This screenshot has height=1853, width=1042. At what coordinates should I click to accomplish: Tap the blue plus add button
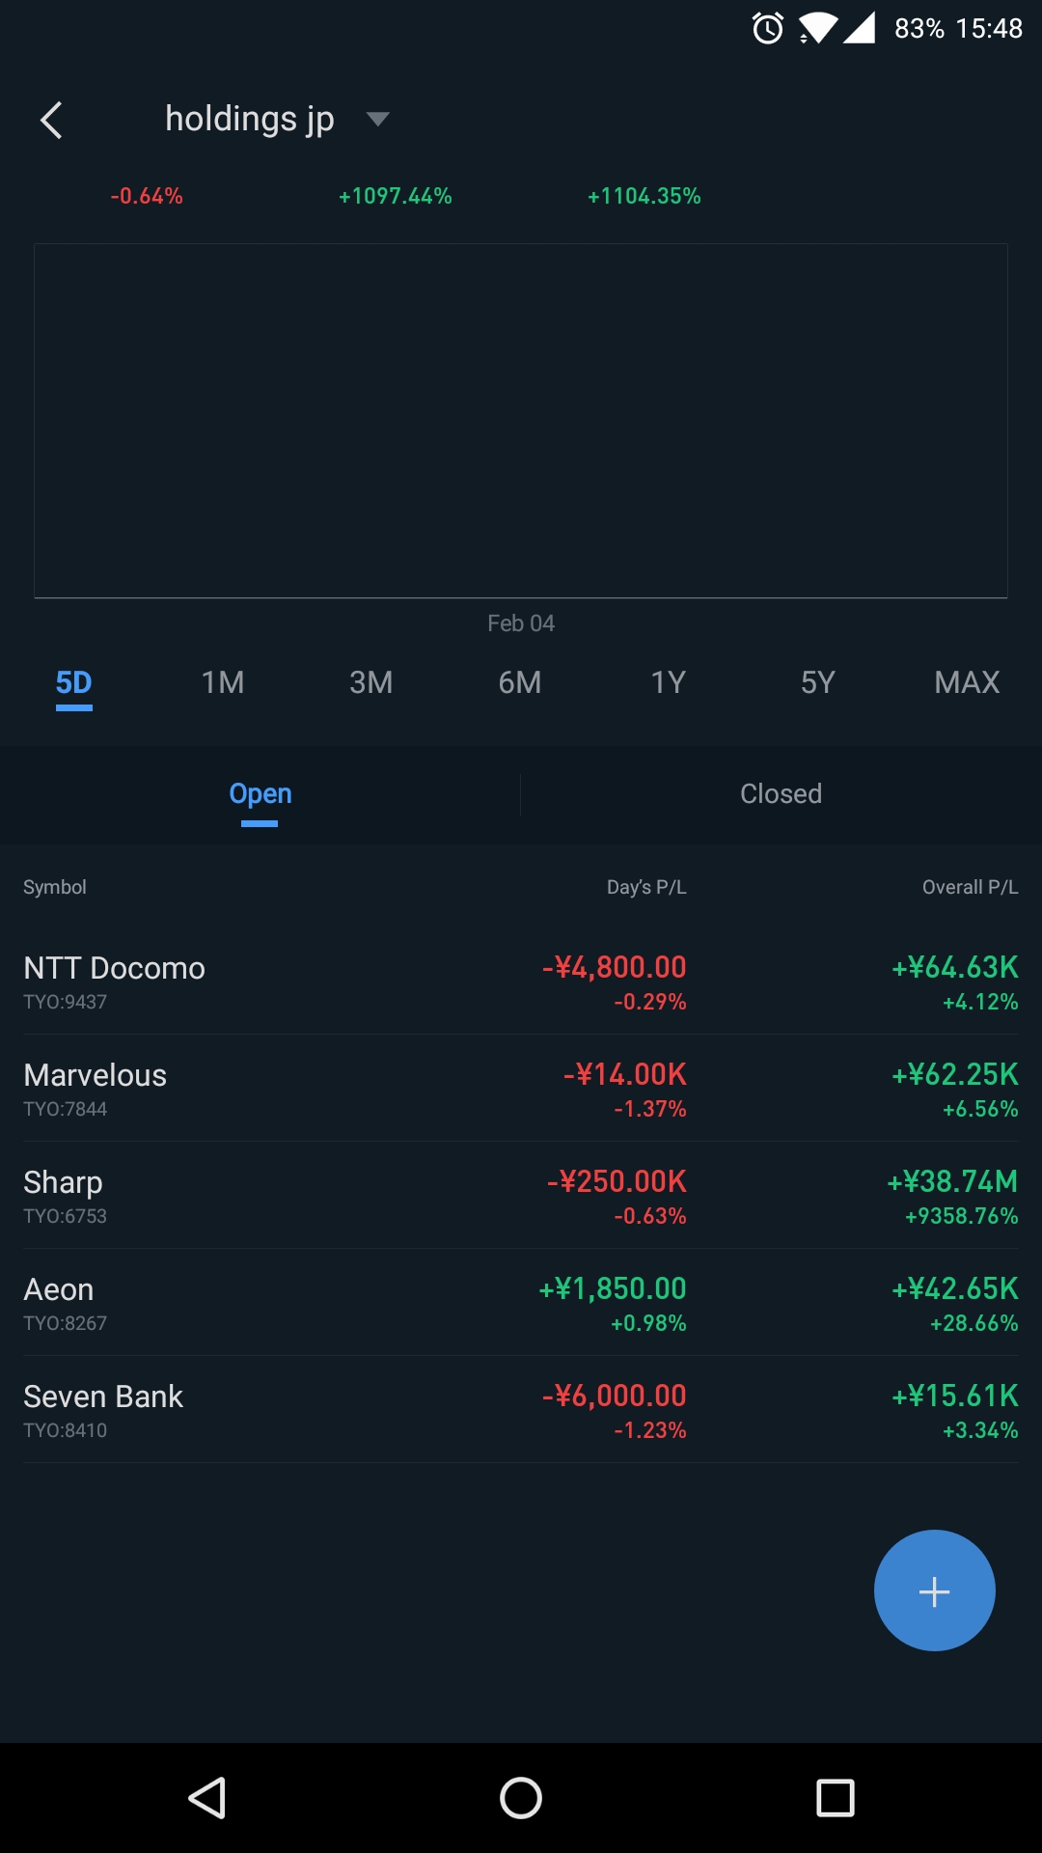(934, 1590)
